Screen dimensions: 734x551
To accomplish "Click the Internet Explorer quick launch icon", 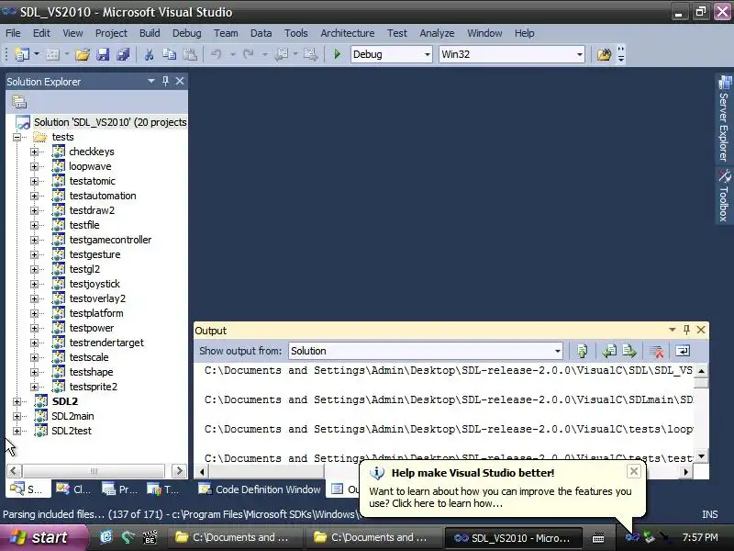I will pos(106,537).
